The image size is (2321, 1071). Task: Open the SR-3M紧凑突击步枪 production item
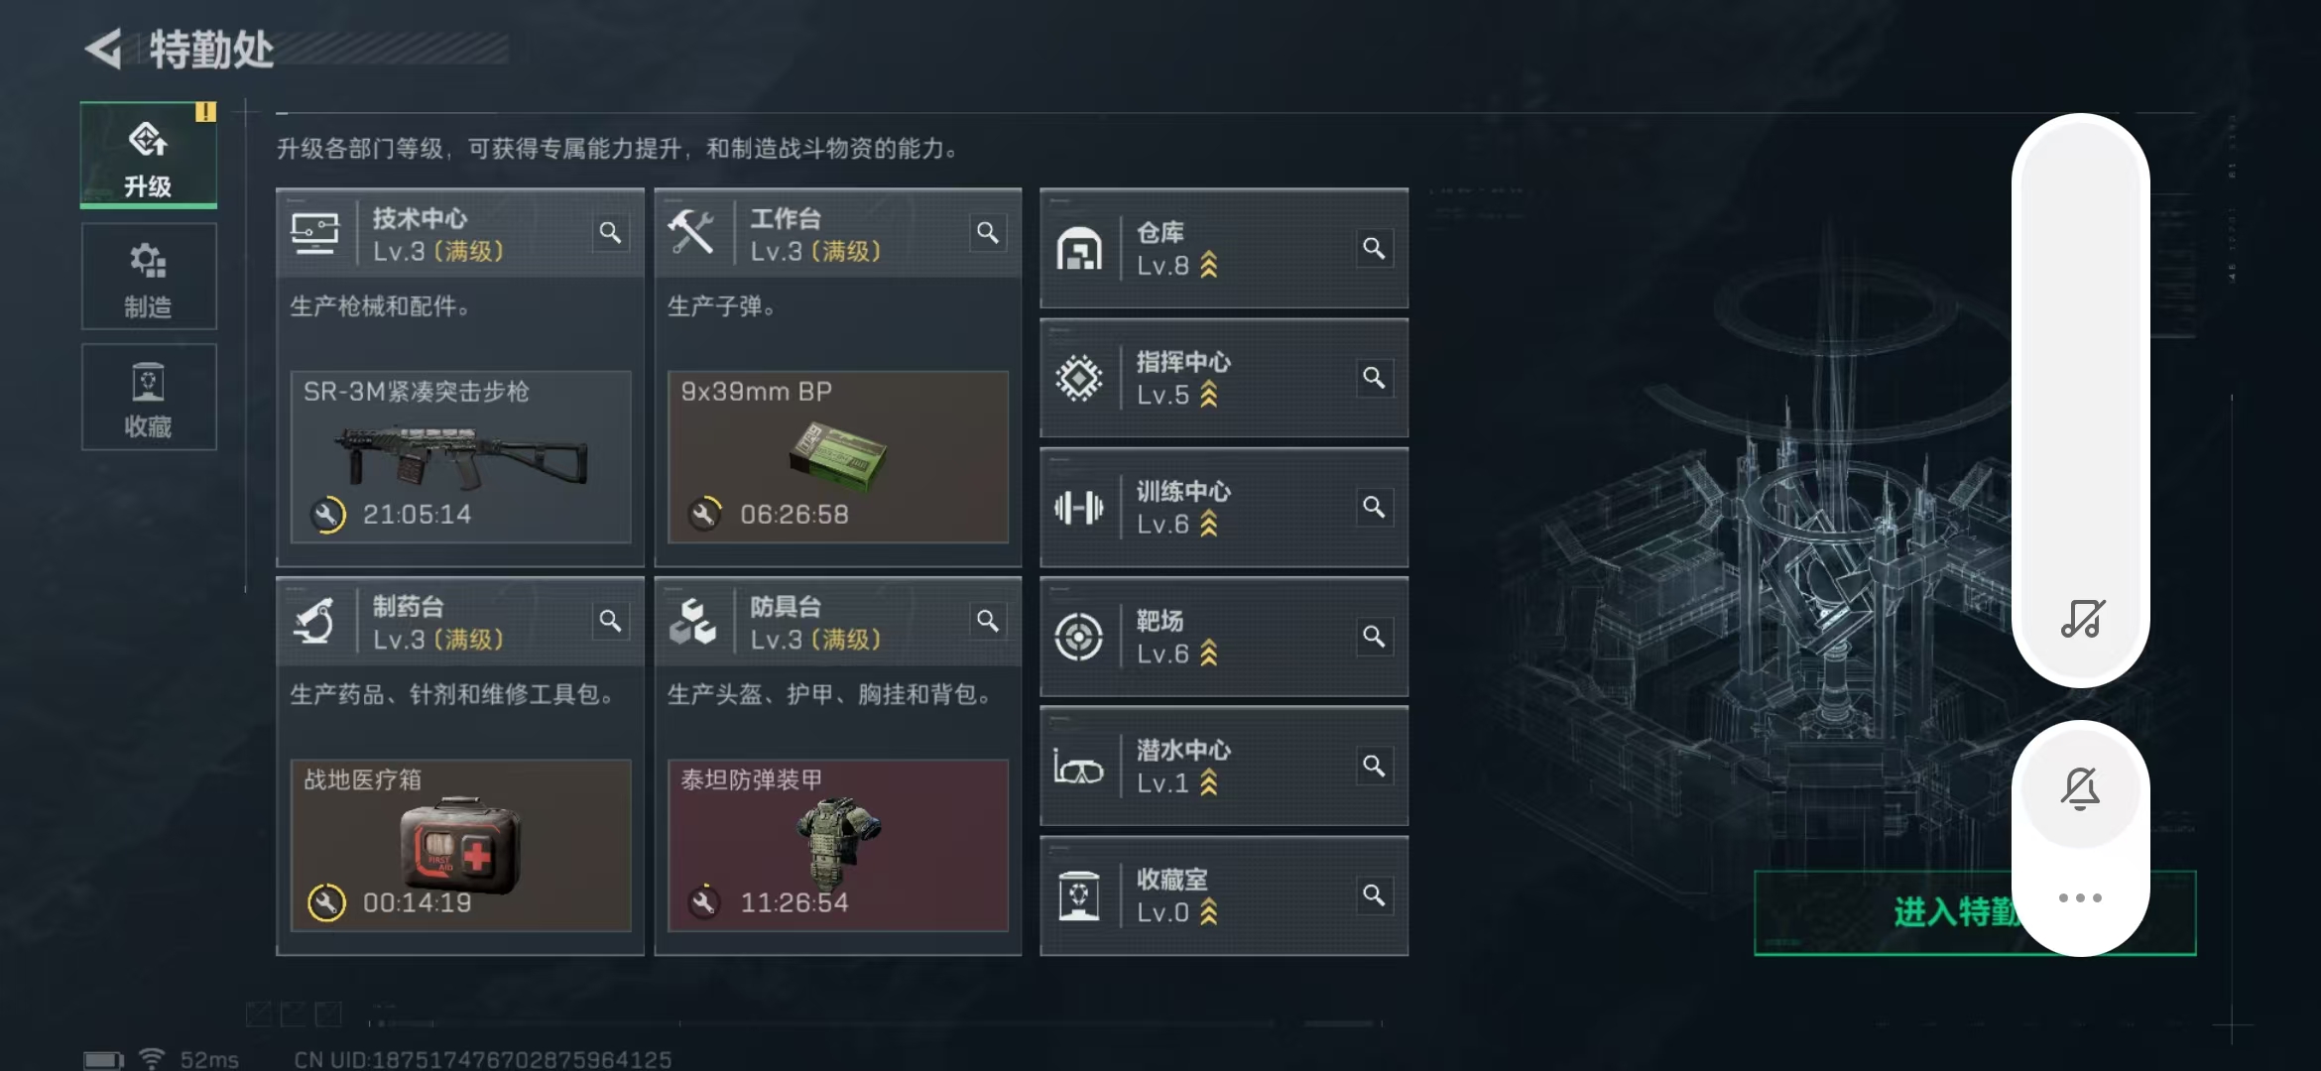click(460, 457)
